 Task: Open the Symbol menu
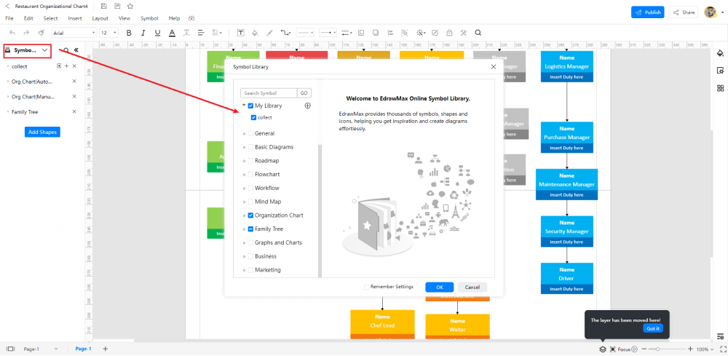tap(149, 19)
